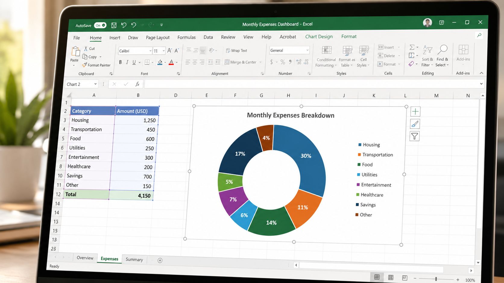This screenshot has width=504, height=283.
Task: Click the Chart Styles paintbrush button
Action: click(415, 124)
